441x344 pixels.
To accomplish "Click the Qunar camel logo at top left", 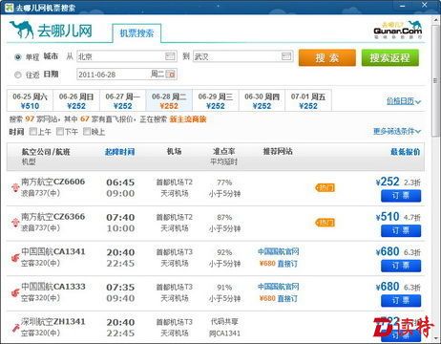I will pyautogui.click(x=22, y=30).
